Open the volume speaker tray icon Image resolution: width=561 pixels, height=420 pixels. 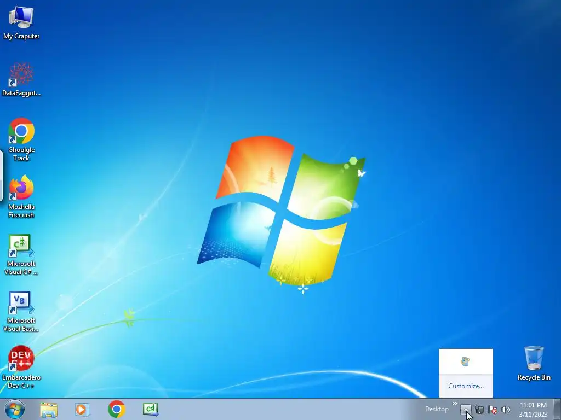point(505,410)
